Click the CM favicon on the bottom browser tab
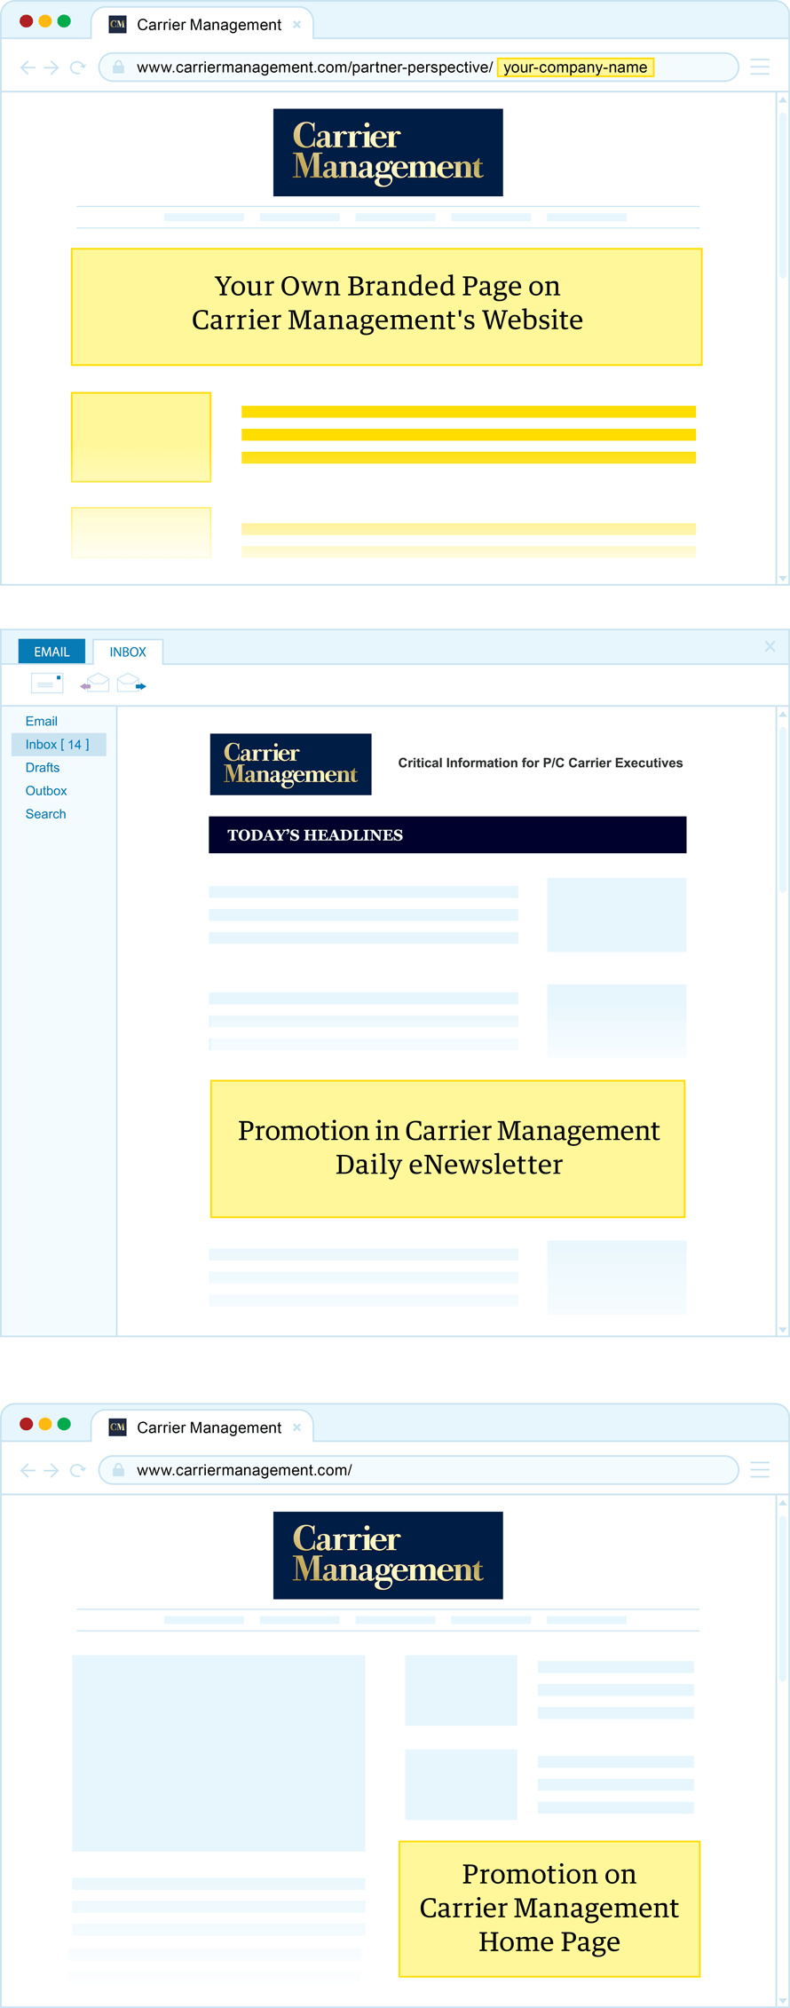This screenshot has width=790, height=2008. point(117,1427)
